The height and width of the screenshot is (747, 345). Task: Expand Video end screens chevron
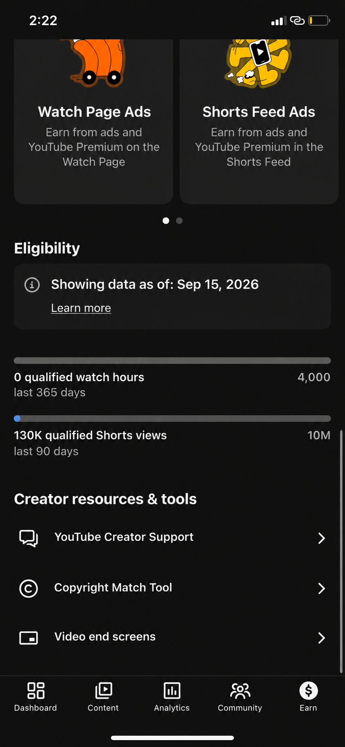322,638
